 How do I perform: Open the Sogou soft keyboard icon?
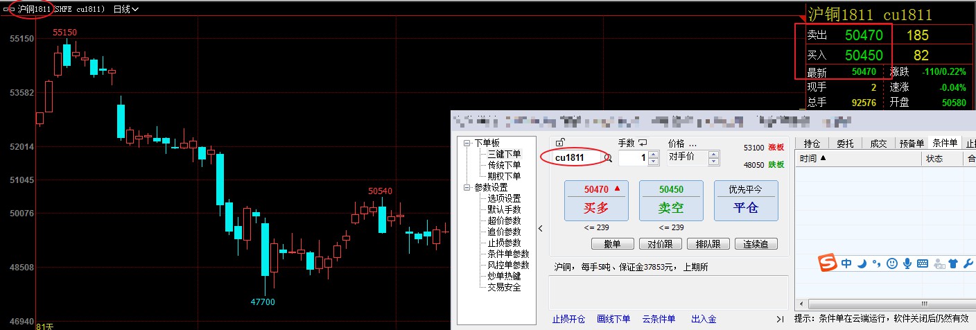coord(923,263)
